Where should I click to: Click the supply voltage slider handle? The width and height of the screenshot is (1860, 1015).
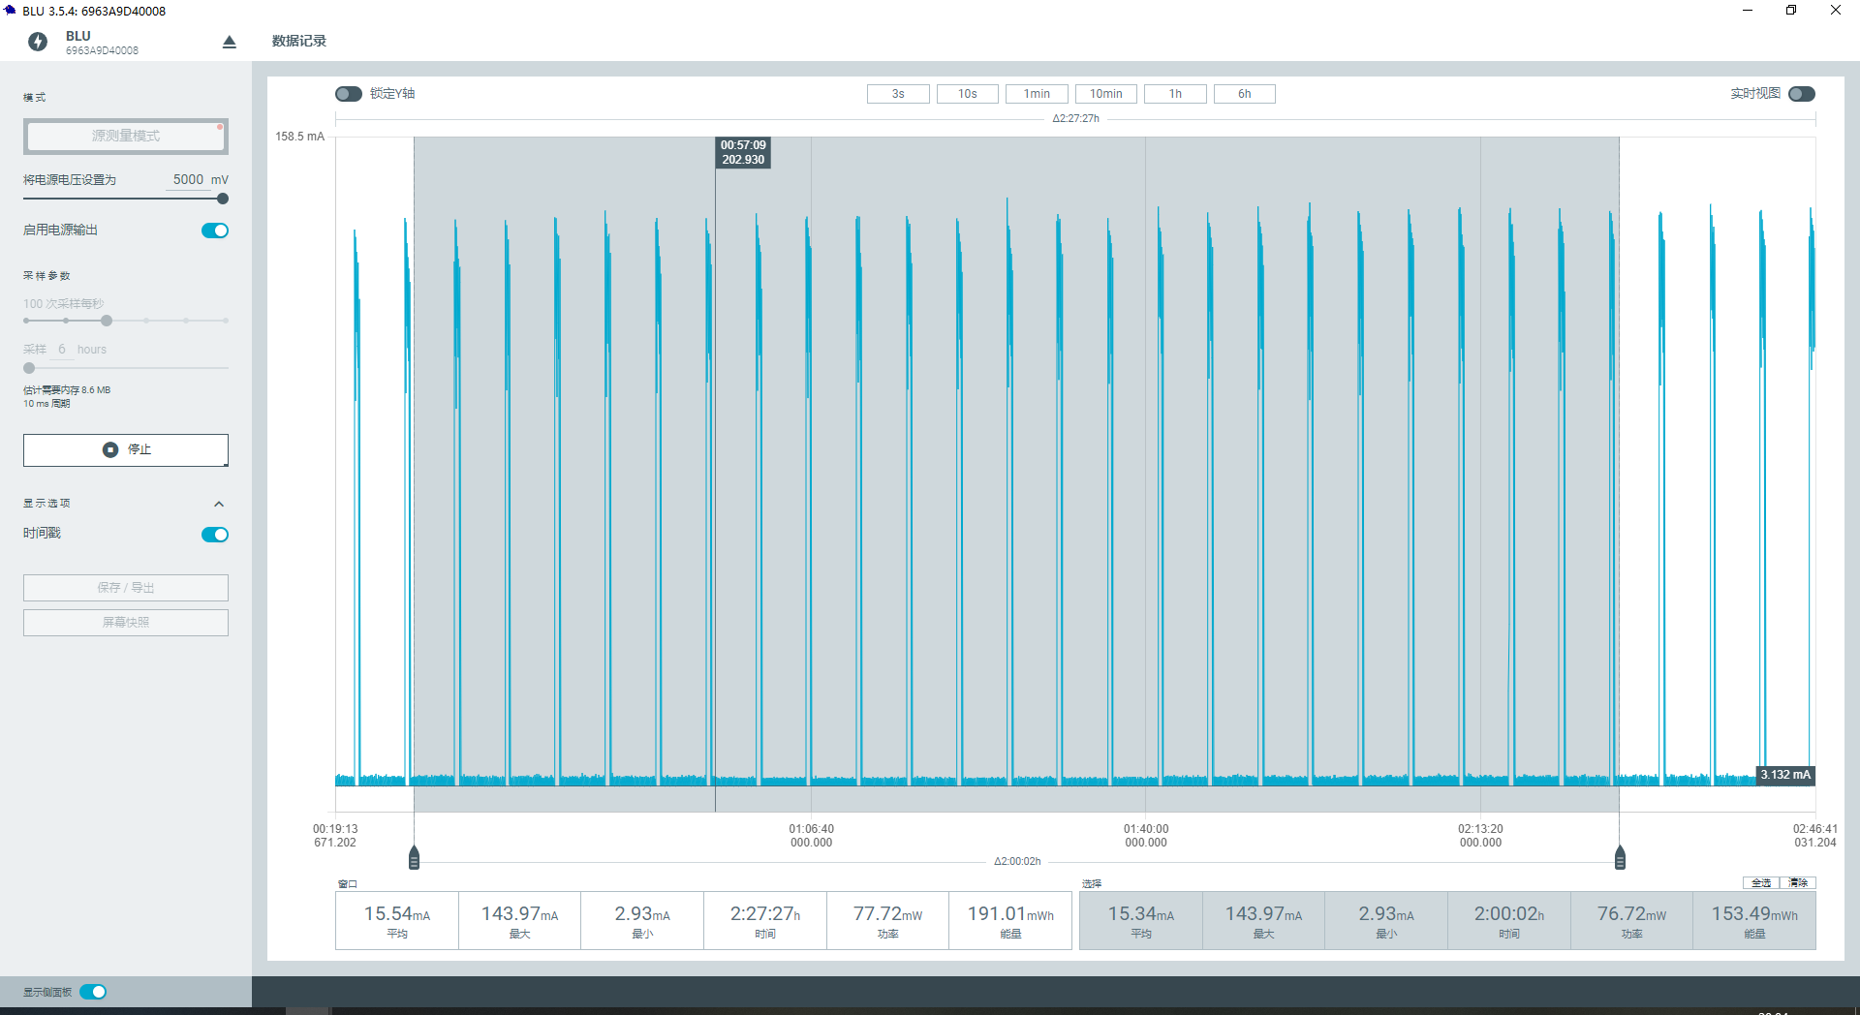click(223, 199)
